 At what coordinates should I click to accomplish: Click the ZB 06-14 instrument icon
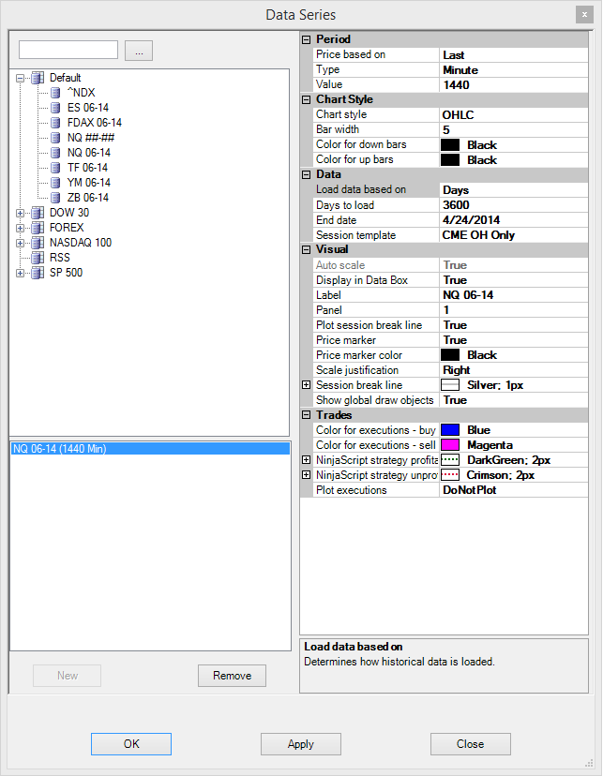pyautogui.click(x=55, y=198)
